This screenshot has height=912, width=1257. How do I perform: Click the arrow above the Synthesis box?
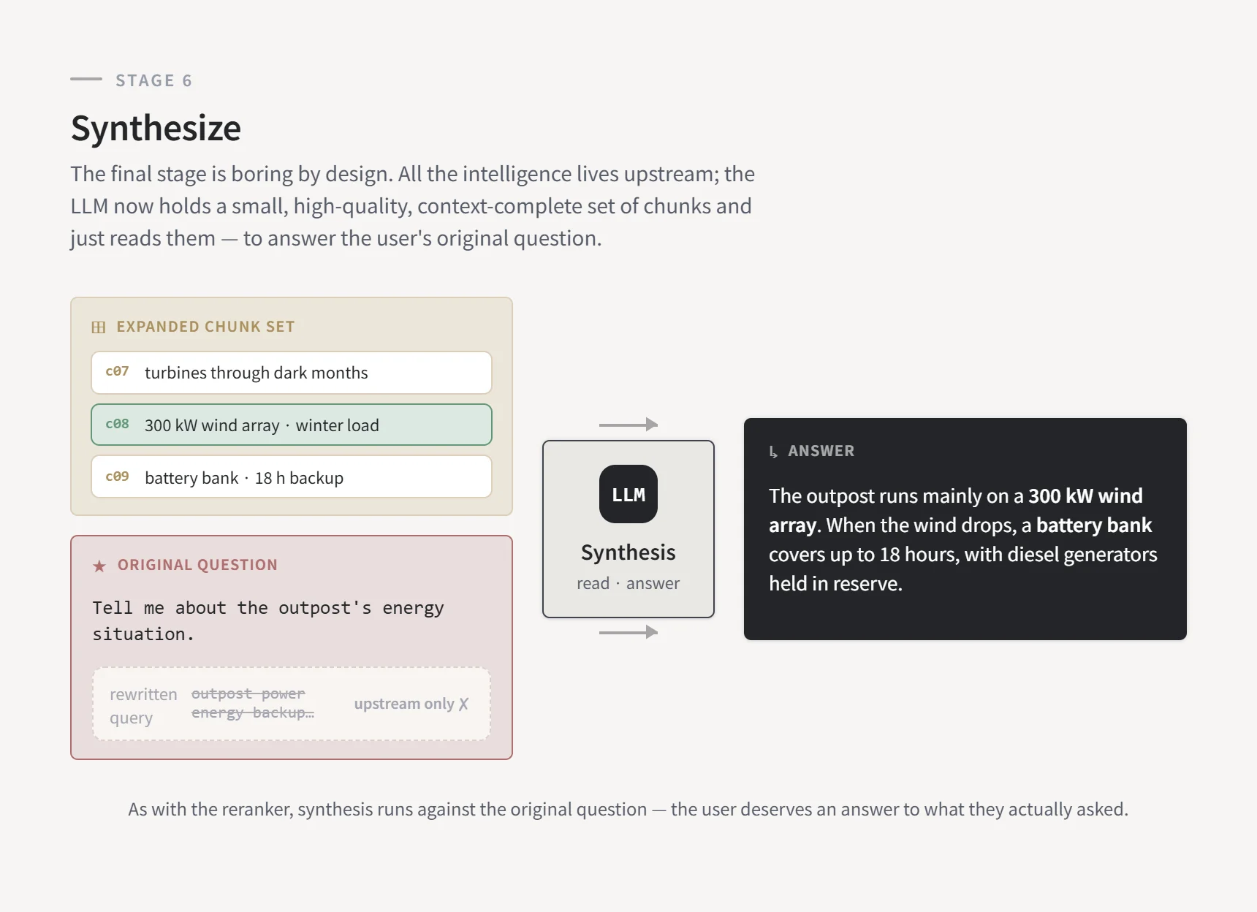[628, 425]
